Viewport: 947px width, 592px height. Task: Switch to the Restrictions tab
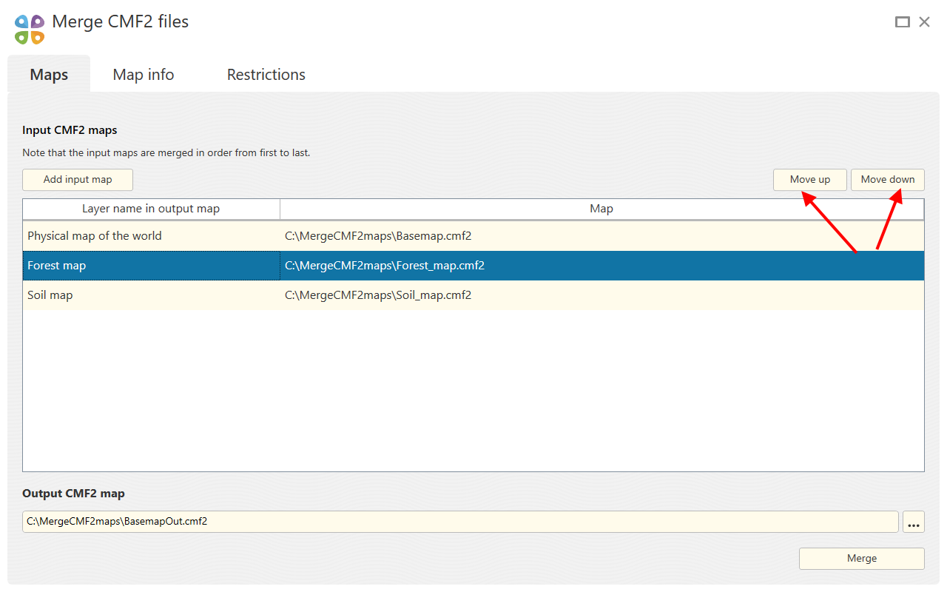point(266,75)
